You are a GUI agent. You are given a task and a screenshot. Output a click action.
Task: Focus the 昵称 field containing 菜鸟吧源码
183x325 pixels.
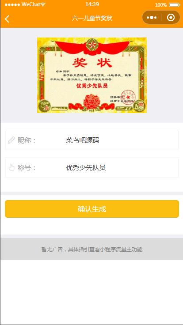(92, 140)
